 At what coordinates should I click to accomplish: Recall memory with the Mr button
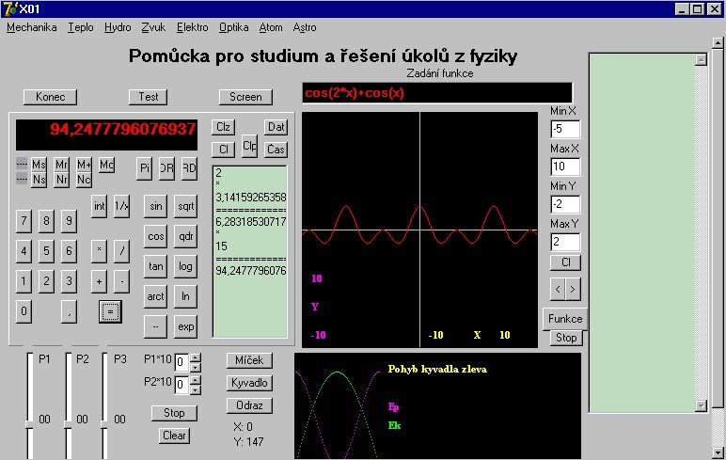click(61, 165)
